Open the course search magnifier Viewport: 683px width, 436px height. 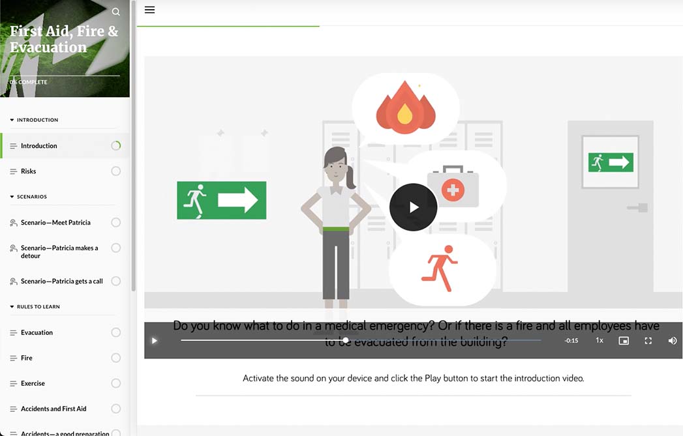coord(115,11)
